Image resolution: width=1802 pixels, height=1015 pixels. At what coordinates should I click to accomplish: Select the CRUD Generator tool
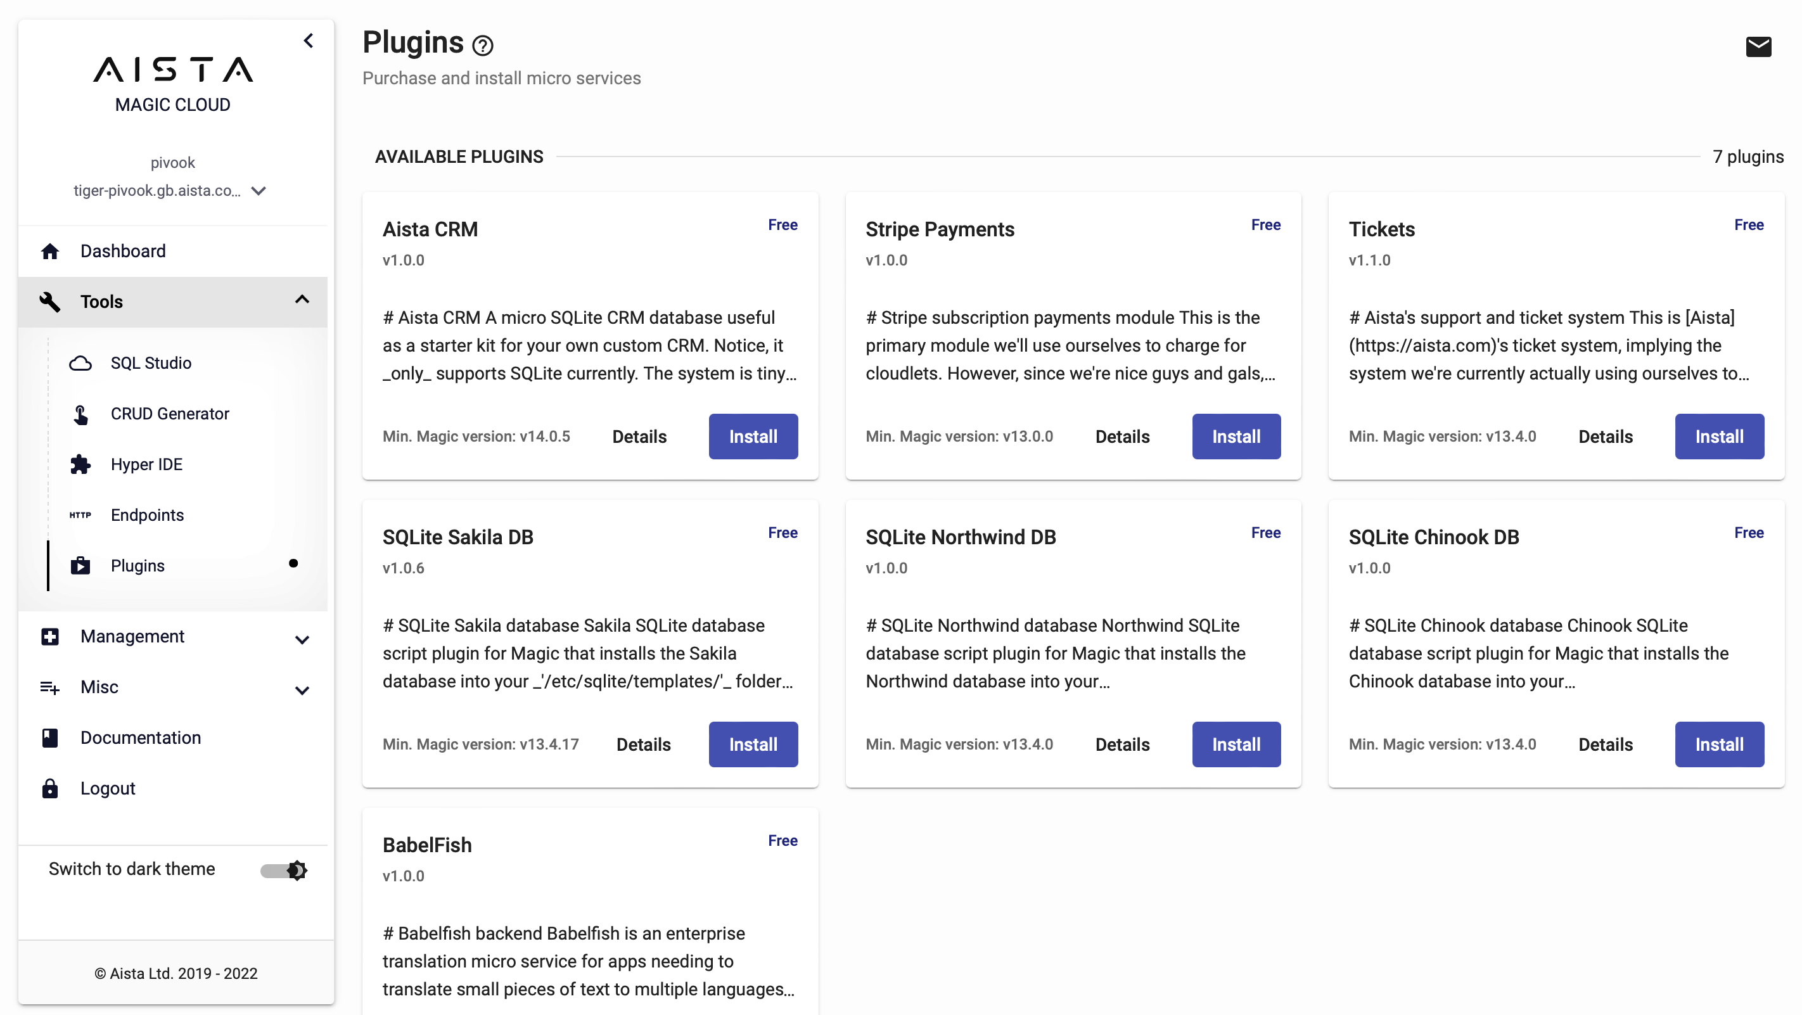[x=169, y=414]
